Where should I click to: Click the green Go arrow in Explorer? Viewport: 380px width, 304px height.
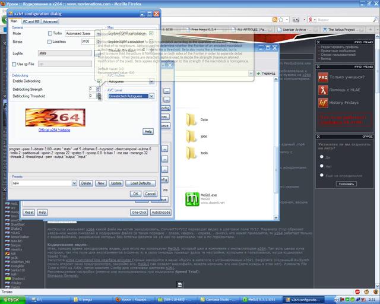point(259,73)
